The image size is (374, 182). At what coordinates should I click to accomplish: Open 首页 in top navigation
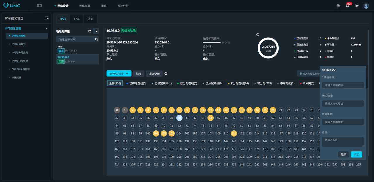tap(39, 6)
